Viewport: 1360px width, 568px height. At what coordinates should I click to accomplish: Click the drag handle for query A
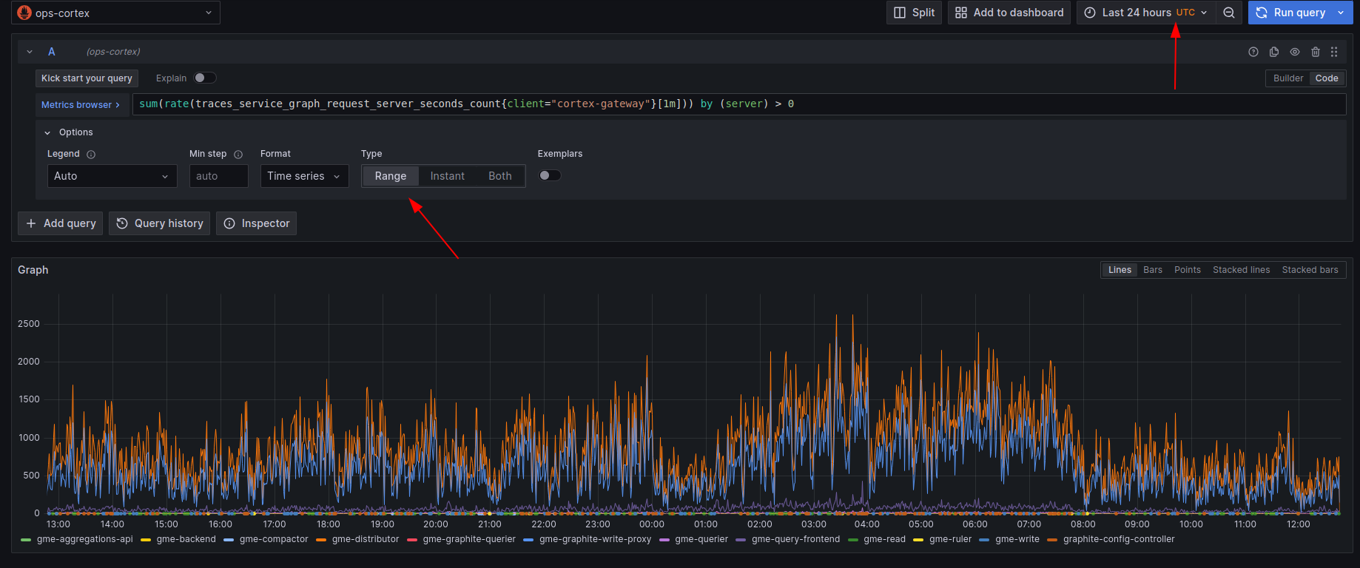click(1334, 52)
